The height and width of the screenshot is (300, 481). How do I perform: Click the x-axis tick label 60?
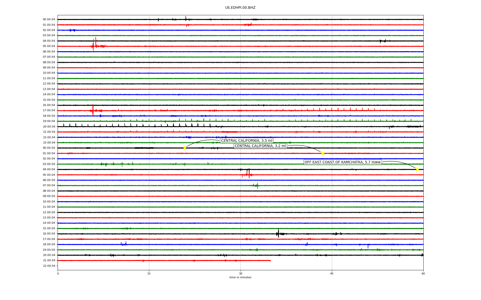coord(423,273)
